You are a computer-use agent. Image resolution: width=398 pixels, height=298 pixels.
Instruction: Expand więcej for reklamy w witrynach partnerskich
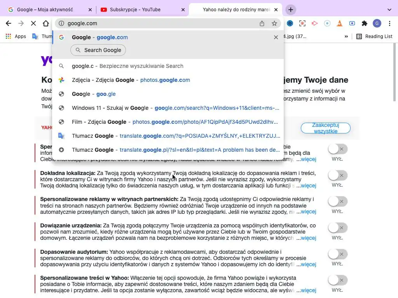point(308,211)
